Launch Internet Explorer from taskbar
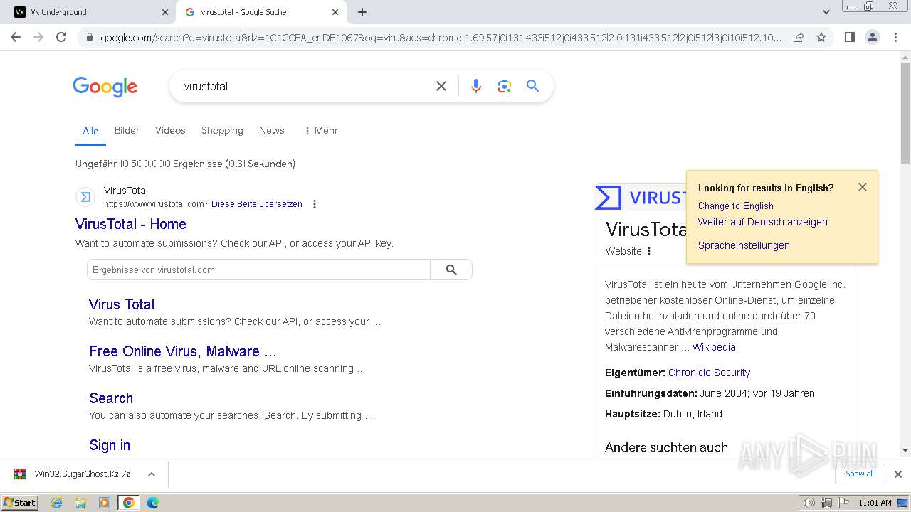The height and width of the screenshot is (512, 911). click(57, 503)
